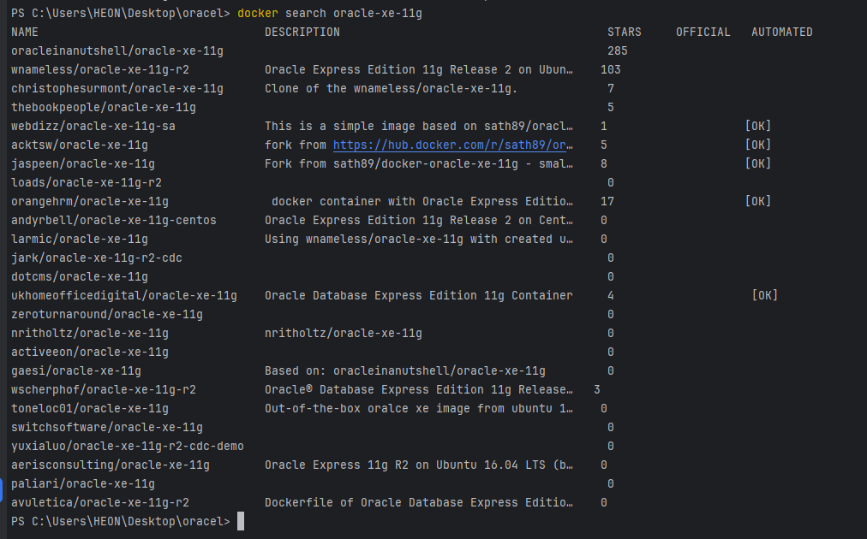867x539 pixels.
Task: Click the star count 8 for jaspeen
Action: coord(604,163)
